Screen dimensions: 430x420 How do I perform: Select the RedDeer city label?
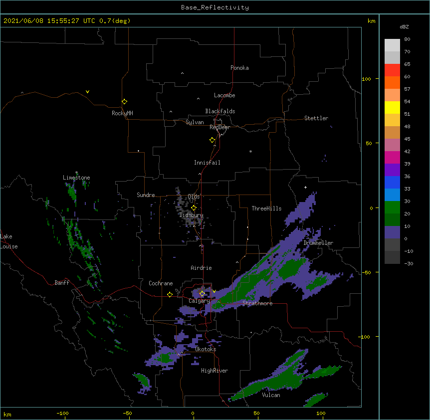point(219,127)
